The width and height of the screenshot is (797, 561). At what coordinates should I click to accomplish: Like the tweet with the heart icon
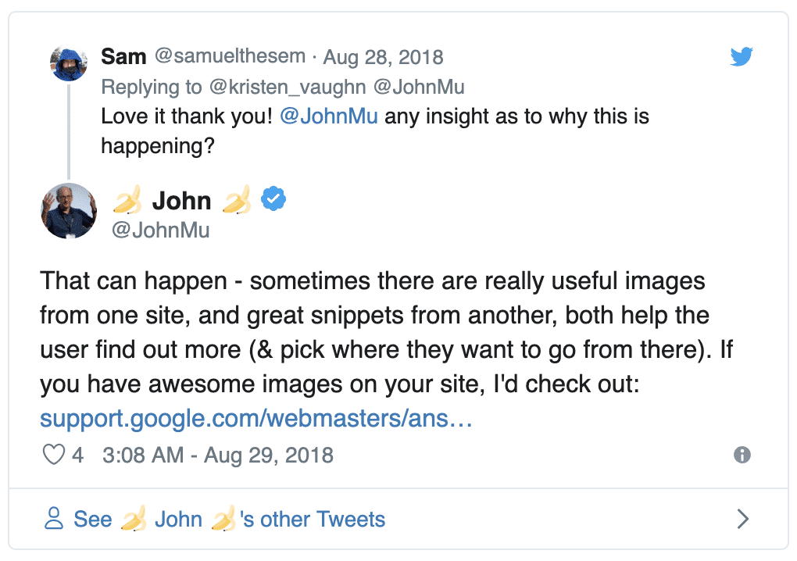pyautogui.click(x=53, y=455)
